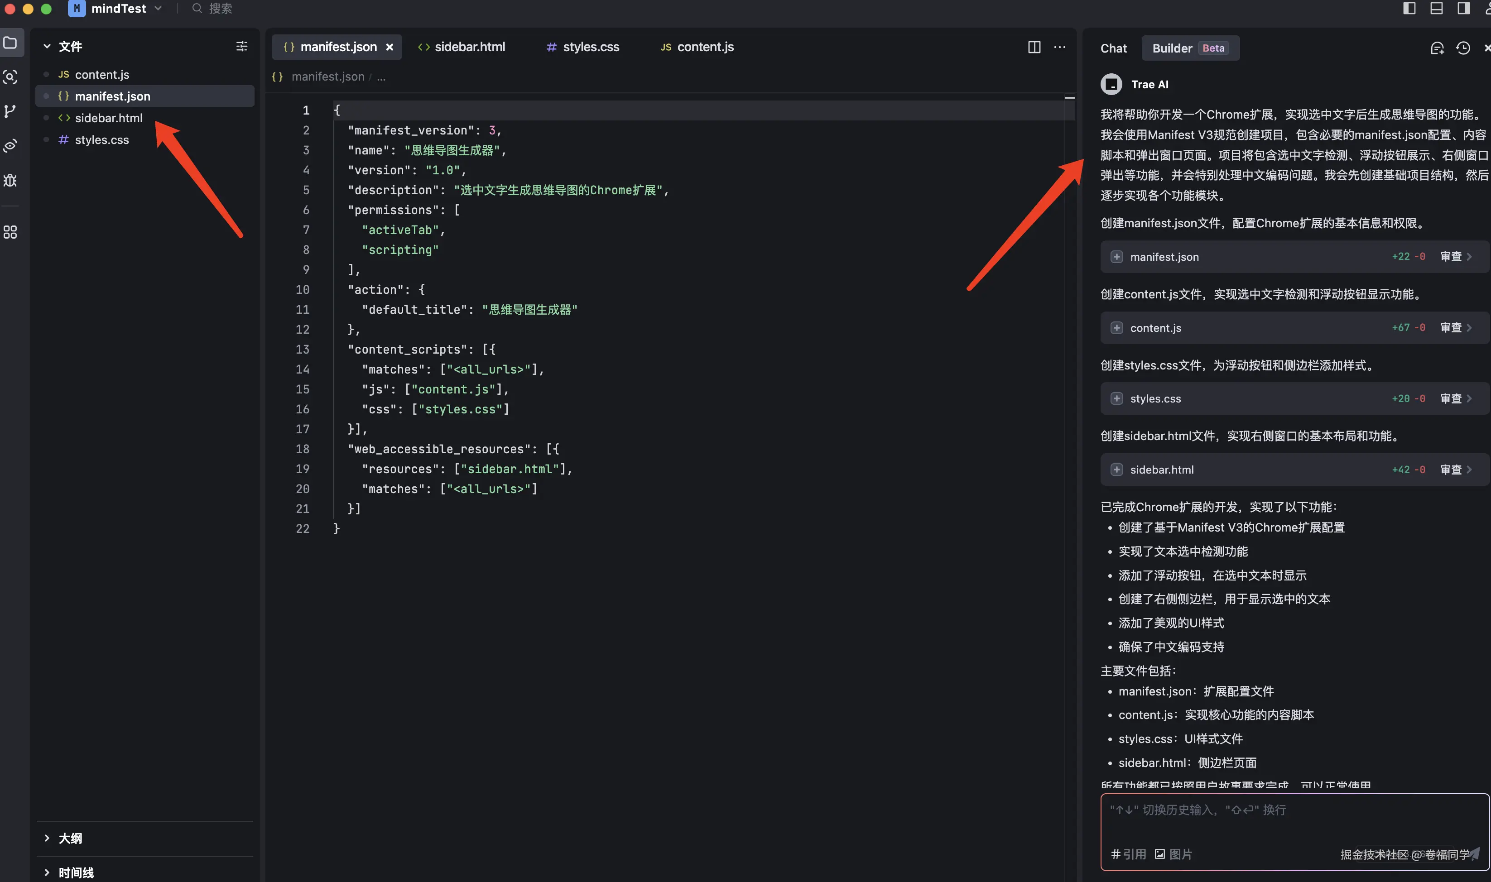Open the editor more actions menu
Screen dimensions: 1491x882
(1059, 47)
